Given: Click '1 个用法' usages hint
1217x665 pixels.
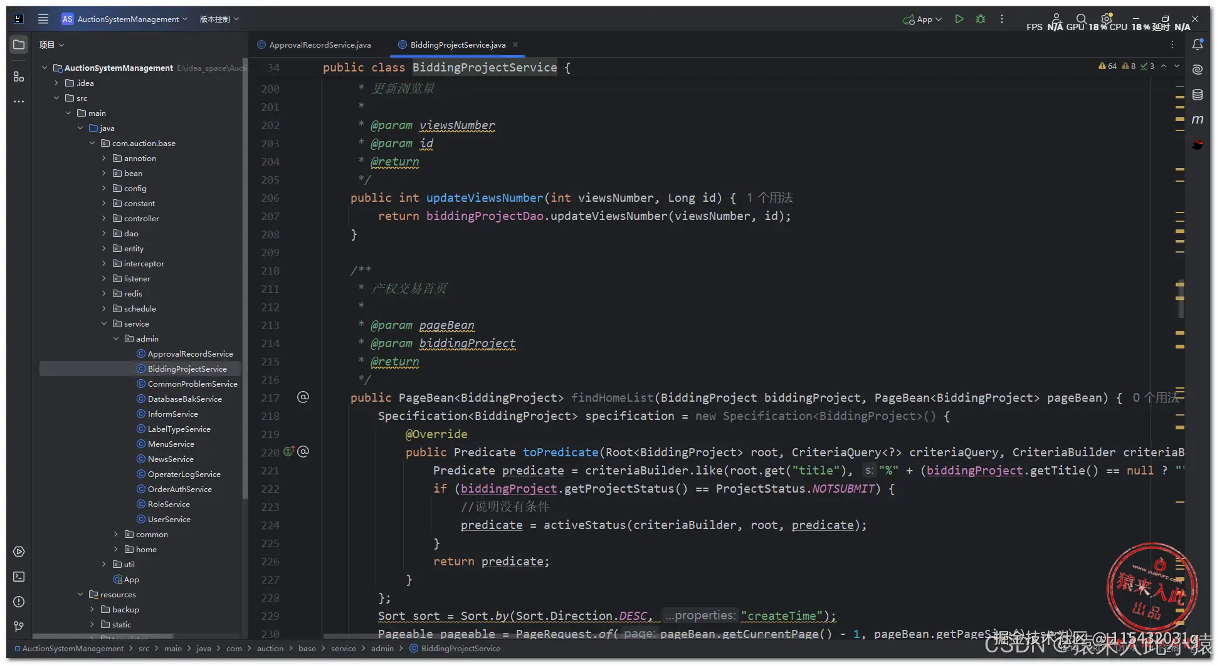Looking at the screenshot, I should click(769, 197).
